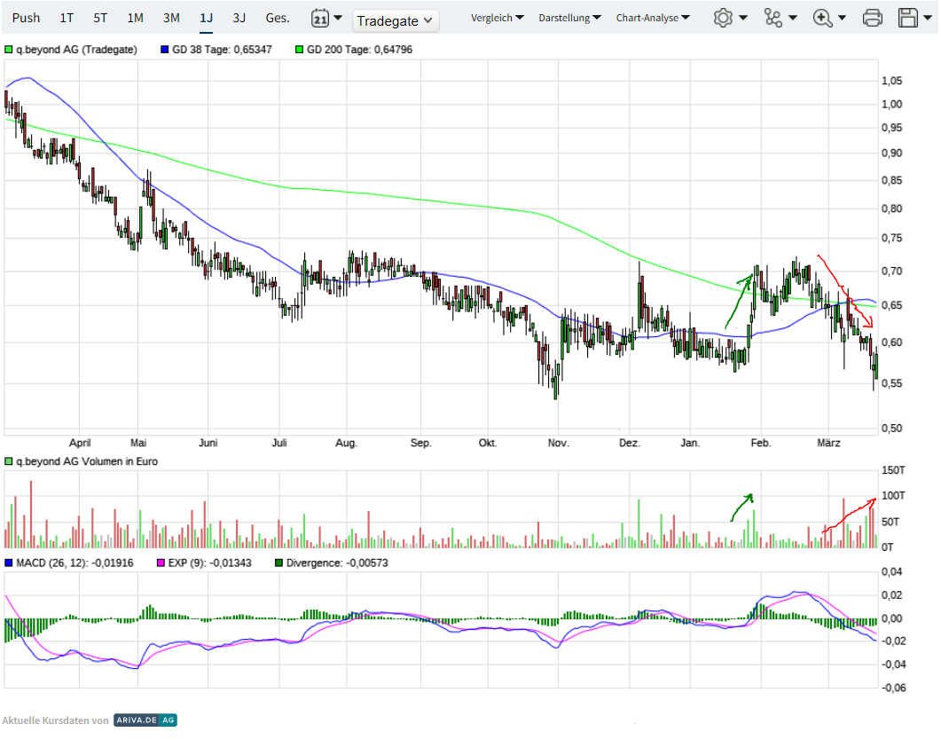Viewport: 941px width, 740px height.
Task: Print the chart using printer icon
Action: coord(873,18)
